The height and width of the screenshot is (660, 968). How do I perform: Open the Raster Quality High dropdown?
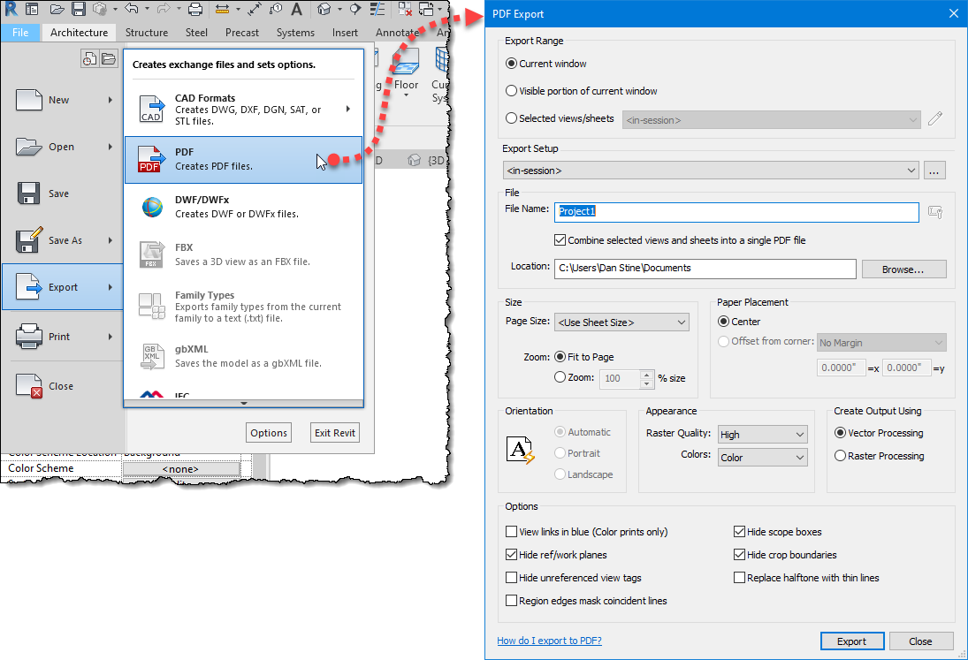pyautogui.click(x=762, y=434)
